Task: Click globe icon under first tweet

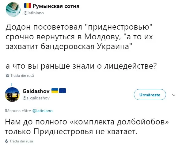Action: (x=7, y=75)
